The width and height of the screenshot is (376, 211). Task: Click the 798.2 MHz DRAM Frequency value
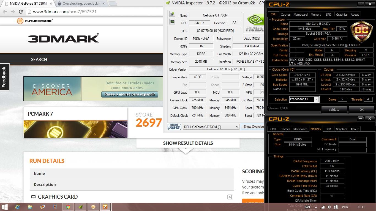click(x=332, y=161)
